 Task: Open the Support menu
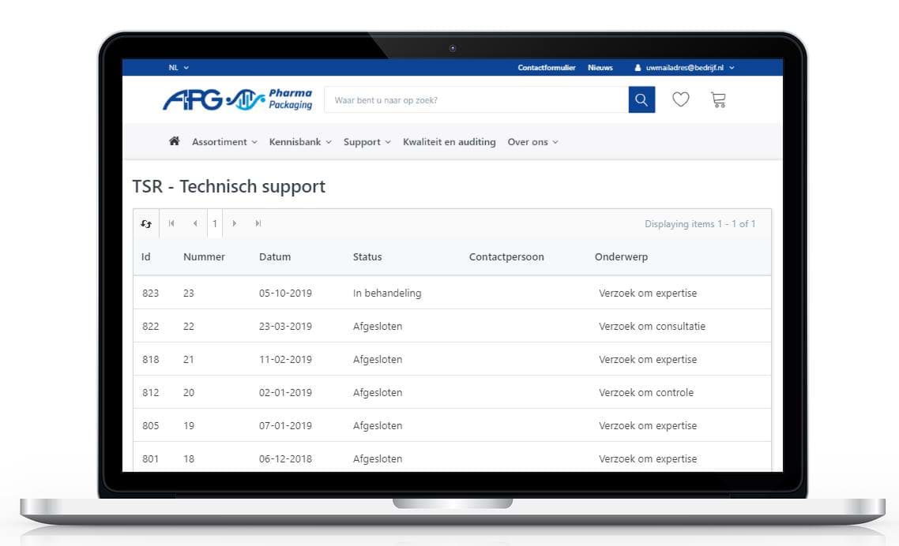coord(367,142)
